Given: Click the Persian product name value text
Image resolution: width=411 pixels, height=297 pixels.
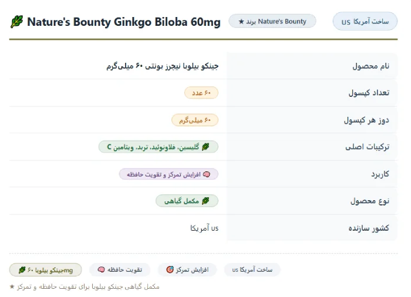Looking at the screenshot, I should tap(162, 66).
